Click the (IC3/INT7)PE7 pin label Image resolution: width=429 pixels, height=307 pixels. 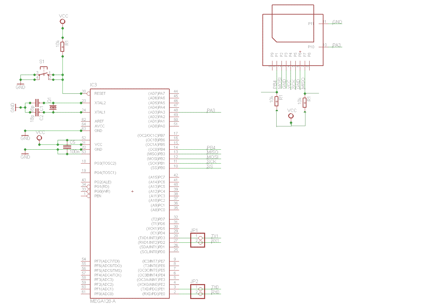point(153,261)
